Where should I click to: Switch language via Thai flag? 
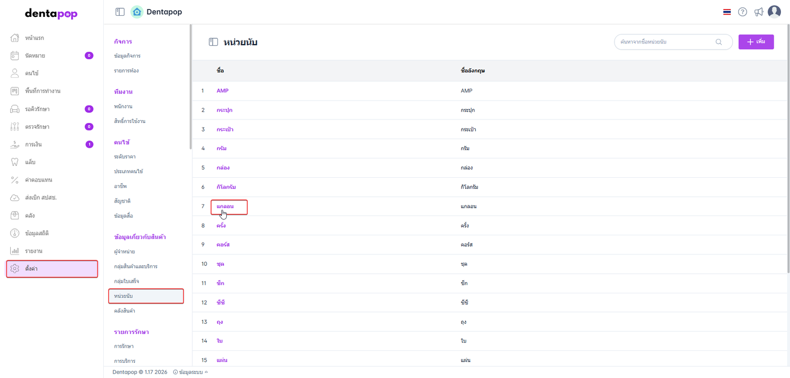727,12
